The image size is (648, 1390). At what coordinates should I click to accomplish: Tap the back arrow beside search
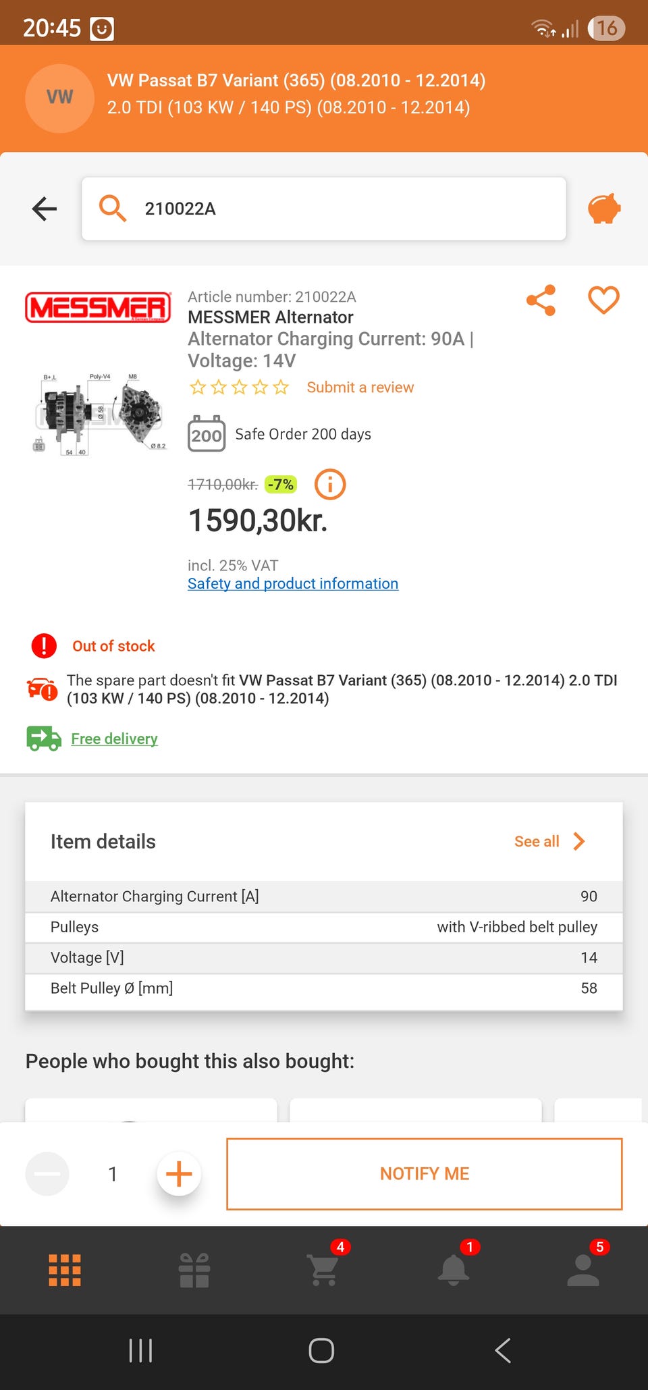pos(45,209)
